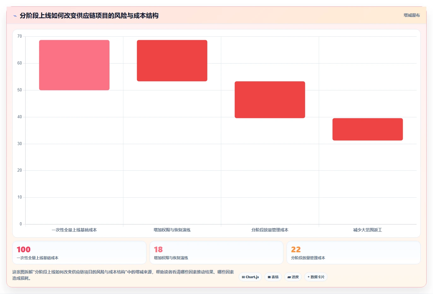Image resolution: width=433 pixels, height=294 pixels.
Task: Open the data card showing 22
Action: [x=353, y=253]
